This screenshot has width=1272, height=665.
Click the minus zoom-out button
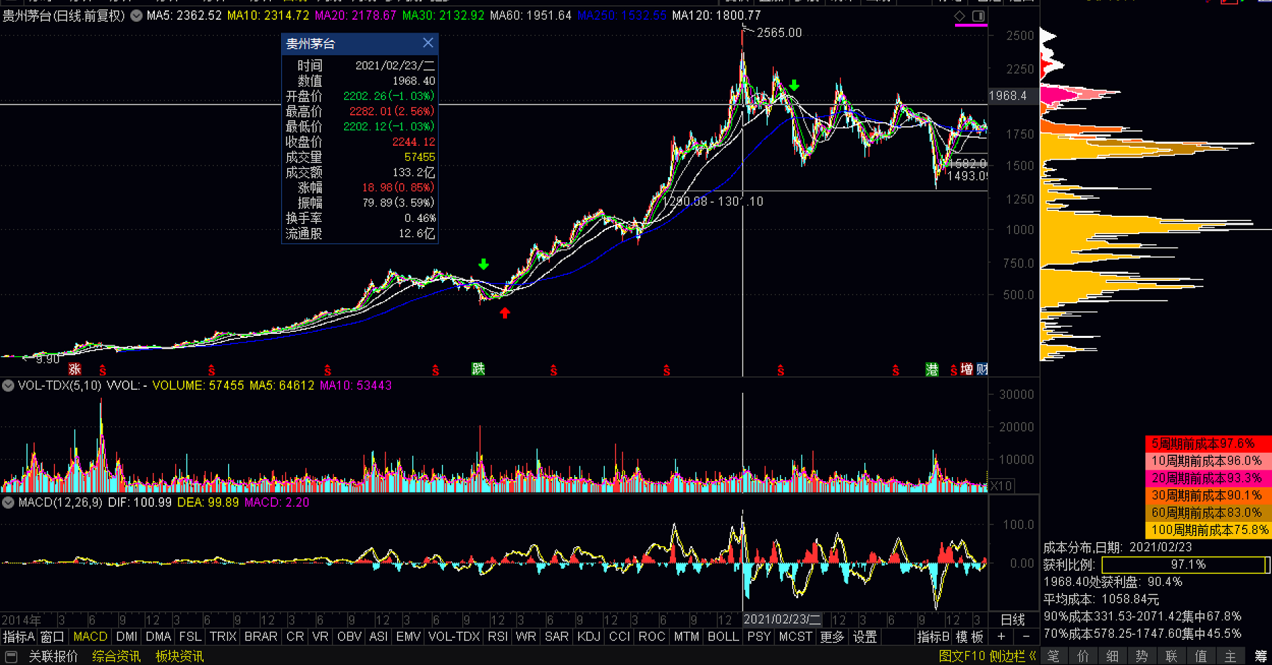(1026, 636)
